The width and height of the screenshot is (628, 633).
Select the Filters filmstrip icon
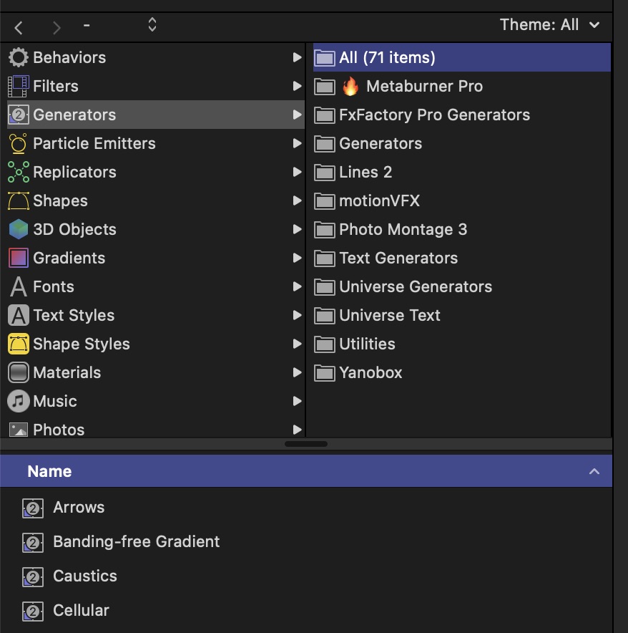click(19, 86)
